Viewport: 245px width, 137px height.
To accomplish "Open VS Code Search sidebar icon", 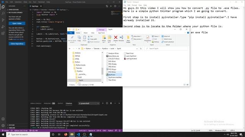I will click(3, 13).
